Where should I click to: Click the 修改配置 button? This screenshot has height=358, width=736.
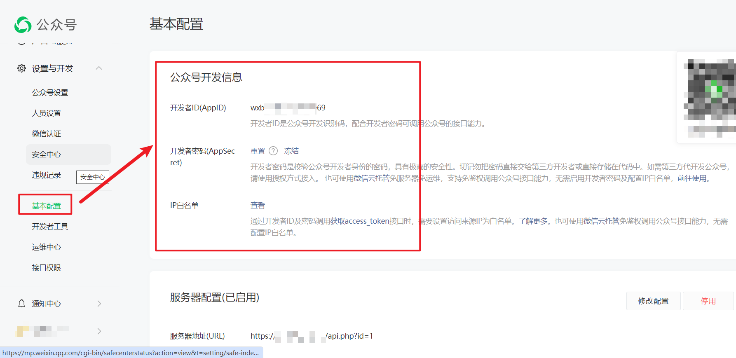[654, 301]
